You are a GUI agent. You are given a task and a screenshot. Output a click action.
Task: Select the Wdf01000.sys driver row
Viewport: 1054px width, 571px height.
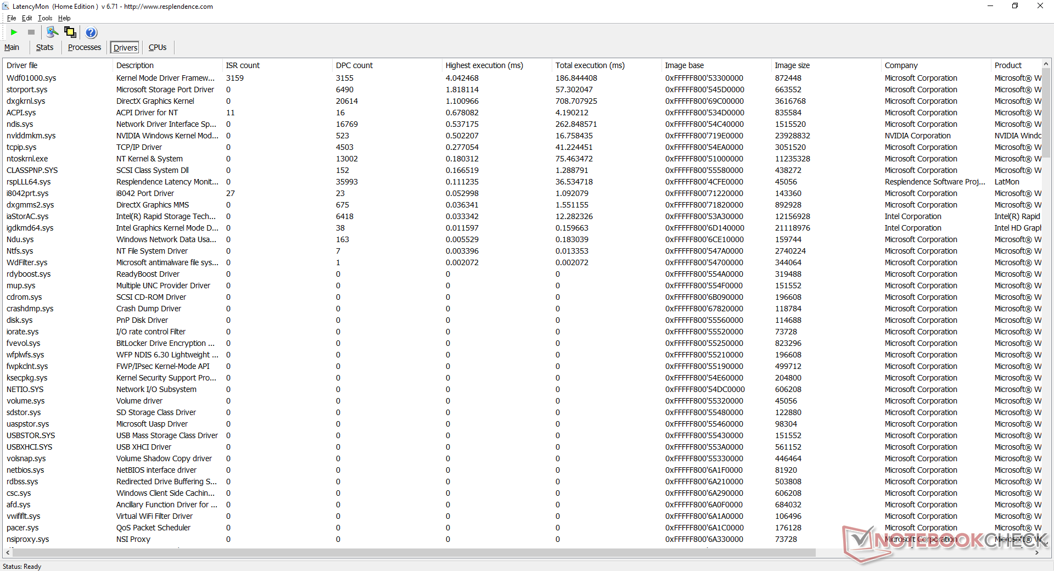[522, 78]
